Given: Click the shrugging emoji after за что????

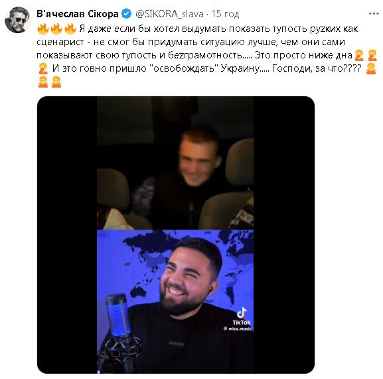Looking at the screenshot, I should [371, 68].
